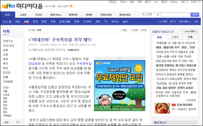
Task: Go to the 텔레비존 main tab
Action: pyautogui.click(x=73, y=15)
